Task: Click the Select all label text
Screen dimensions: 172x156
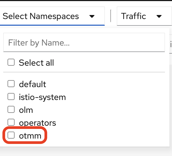Action: point(36,63)
